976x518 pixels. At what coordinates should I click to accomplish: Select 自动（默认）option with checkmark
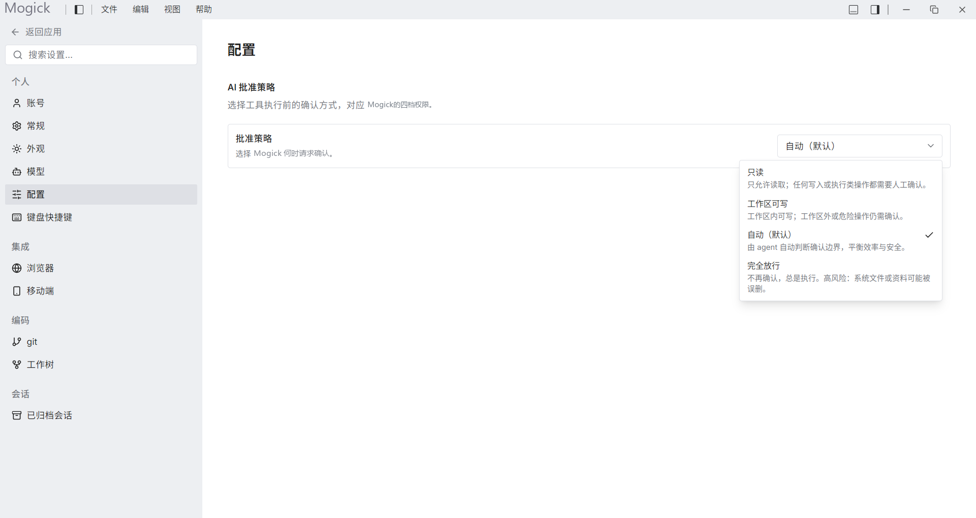point(840,241)
